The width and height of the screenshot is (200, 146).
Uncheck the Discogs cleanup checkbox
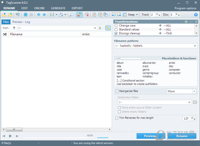coord(116,34)
